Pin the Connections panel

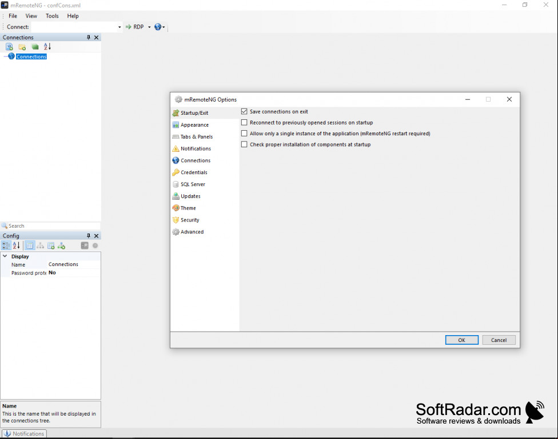(89, 37)
